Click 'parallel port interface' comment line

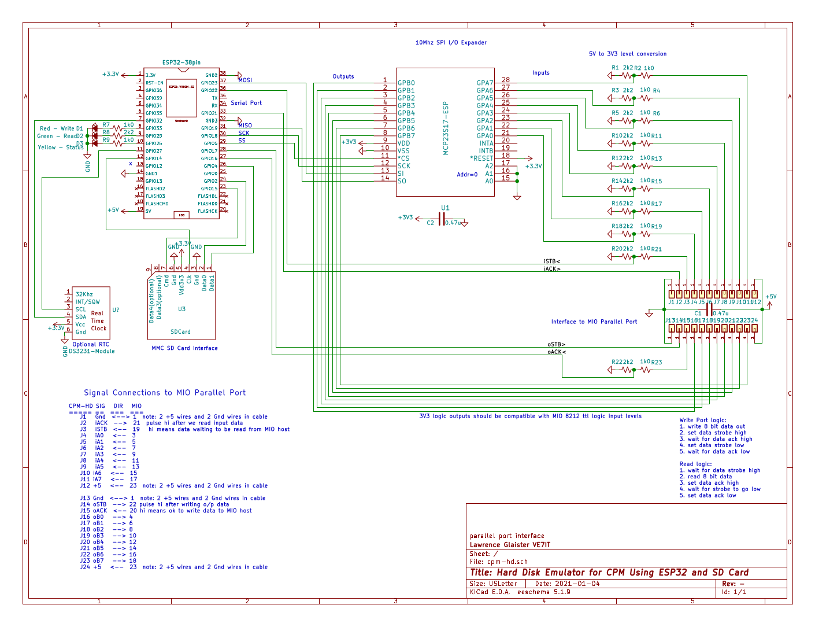click(507, 536)
